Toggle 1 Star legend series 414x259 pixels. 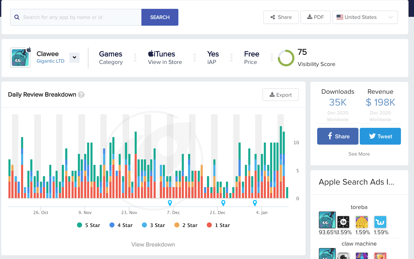point(218,225)
